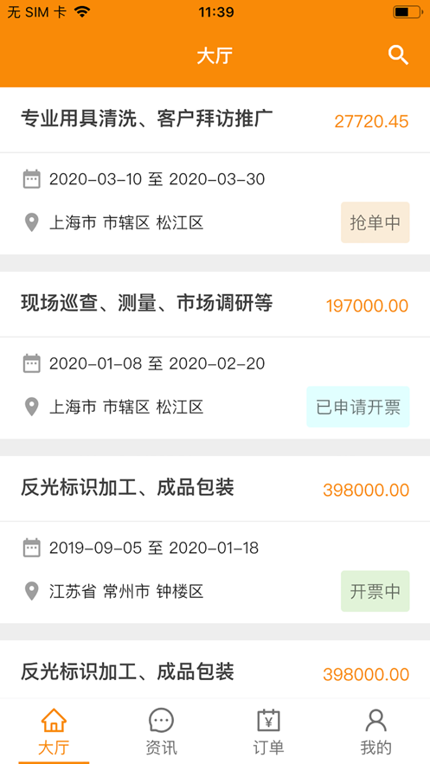This screenshot has width=430, height=764.
Task: Open the 我的 profile icon
Action: 376,720
